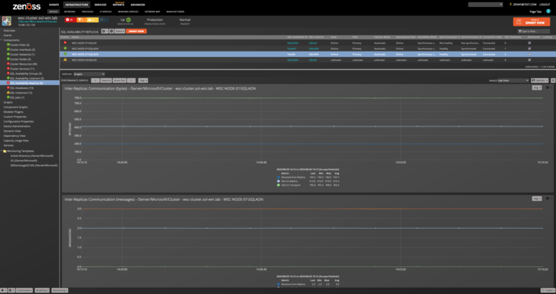Open messages graph settings gear icon
Viewport: 556px width, 294px height.
548,199
